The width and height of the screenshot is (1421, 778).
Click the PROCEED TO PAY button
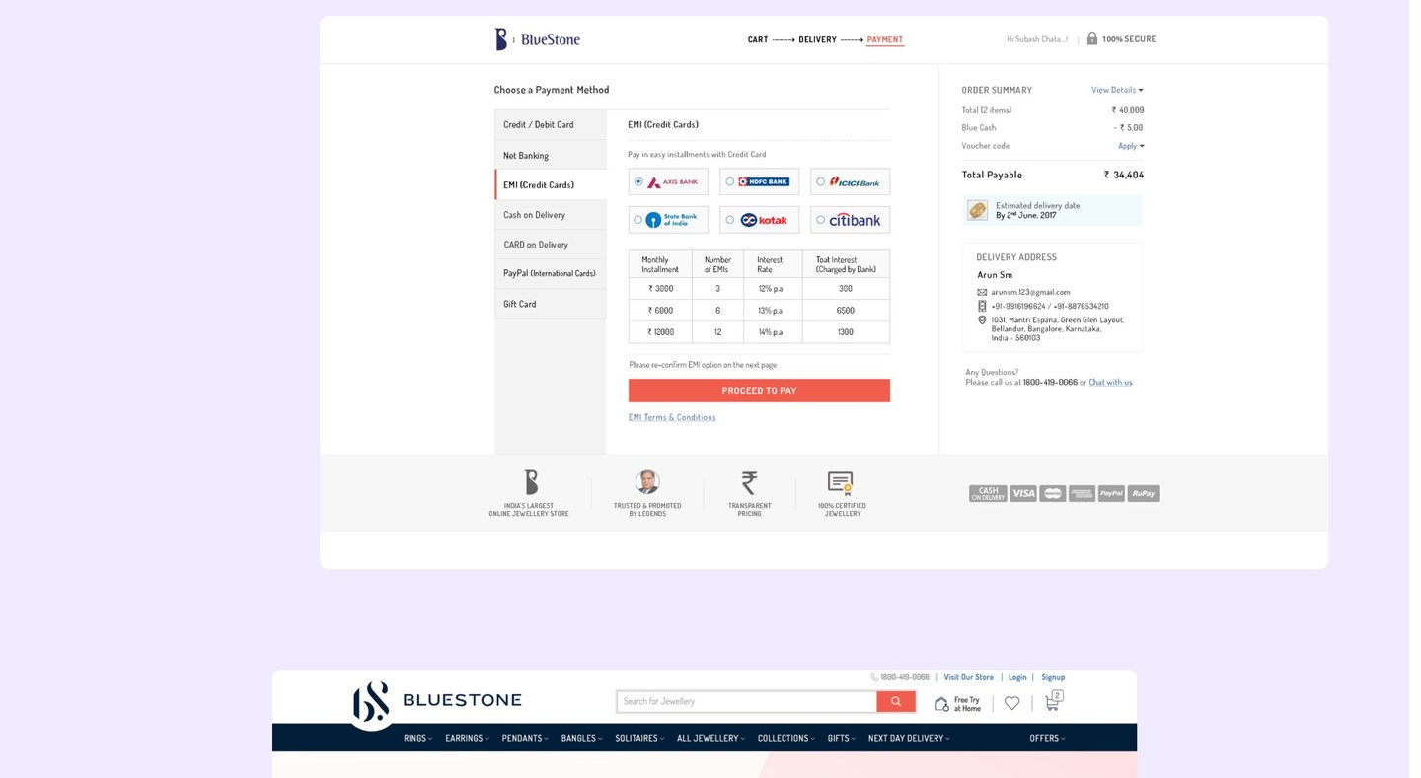[x=759, y=390]
